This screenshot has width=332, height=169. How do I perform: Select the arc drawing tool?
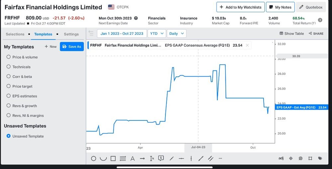(103, 158)
